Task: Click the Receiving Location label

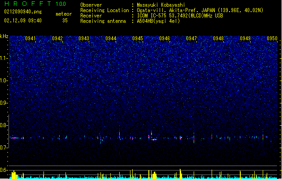Action: pos(104,10)
